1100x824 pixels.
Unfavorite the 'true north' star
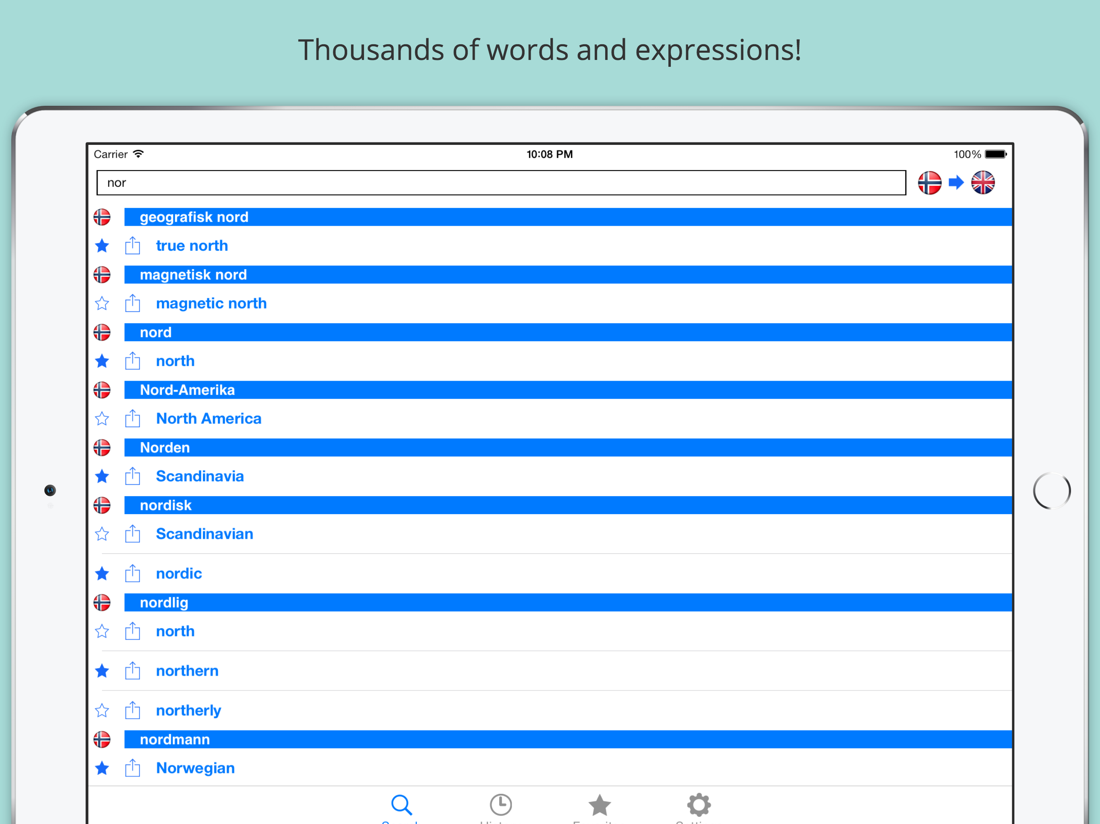(x=102, y=245)
